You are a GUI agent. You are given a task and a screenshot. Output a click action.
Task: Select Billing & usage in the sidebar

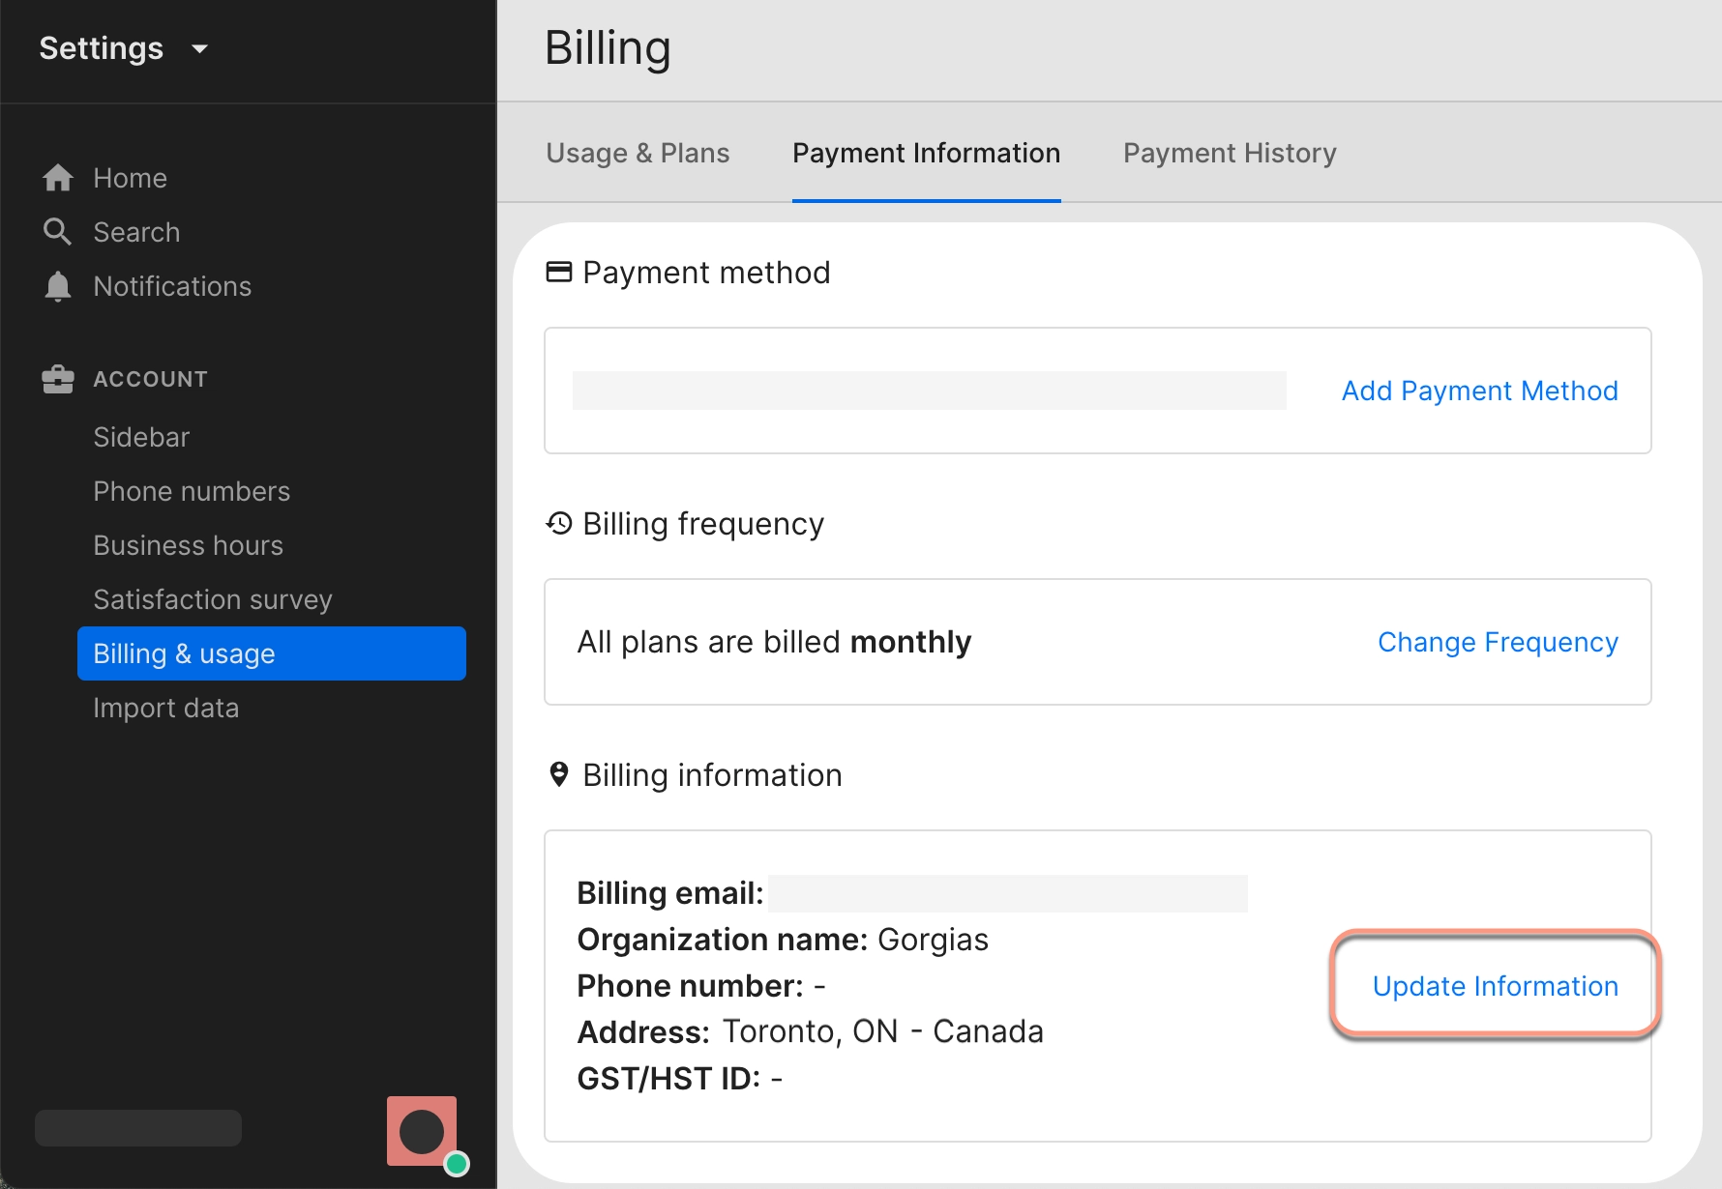pos(184,653)
